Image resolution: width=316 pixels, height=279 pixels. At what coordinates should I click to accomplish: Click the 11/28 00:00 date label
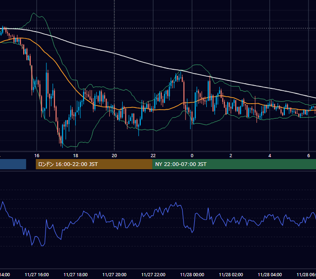(x=192, y=274)
